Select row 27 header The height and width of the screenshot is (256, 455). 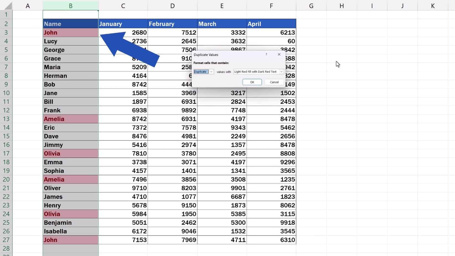point(6,240)
